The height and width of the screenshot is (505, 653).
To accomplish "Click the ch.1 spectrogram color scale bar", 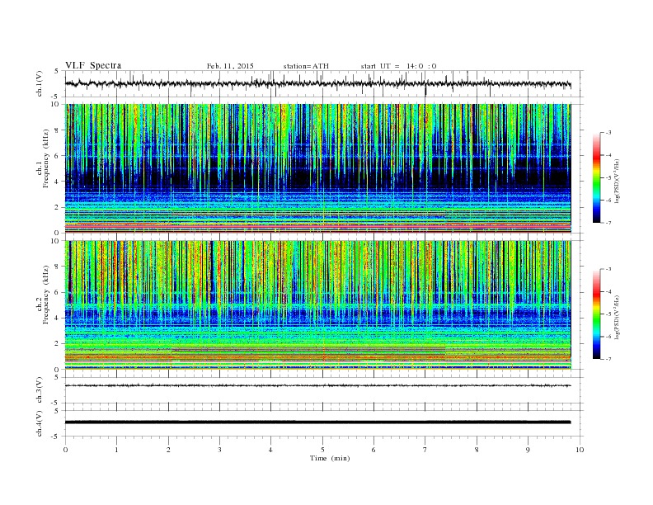I will click(x=596, y=177).
